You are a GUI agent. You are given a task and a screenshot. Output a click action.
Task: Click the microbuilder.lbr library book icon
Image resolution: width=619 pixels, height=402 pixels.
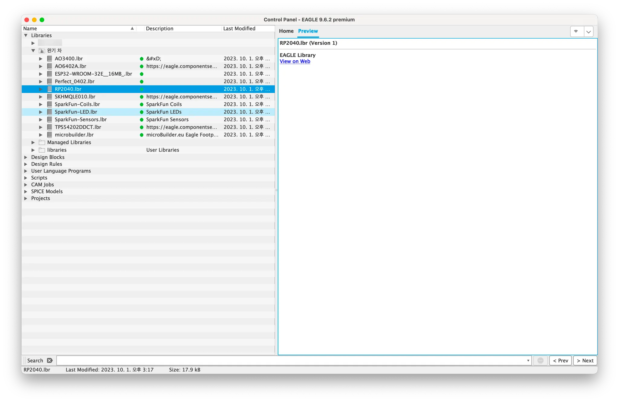[50, 135]
